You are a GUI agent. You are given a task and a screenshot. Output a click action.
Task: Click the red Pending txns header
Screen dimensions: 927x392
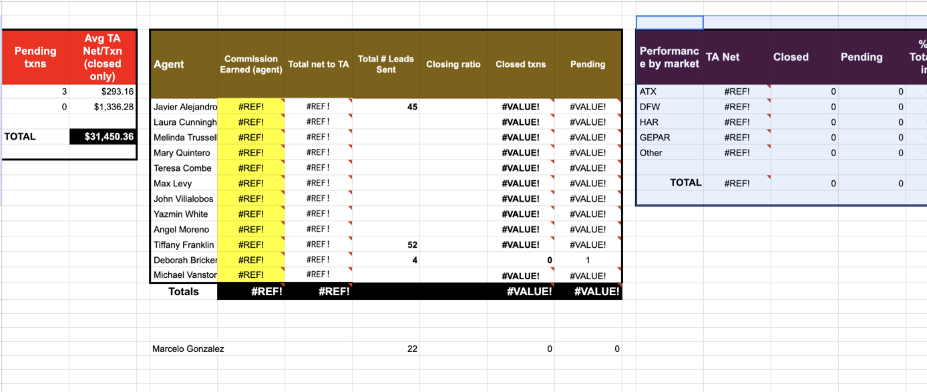pyautogui.click(x=35, y=57)
